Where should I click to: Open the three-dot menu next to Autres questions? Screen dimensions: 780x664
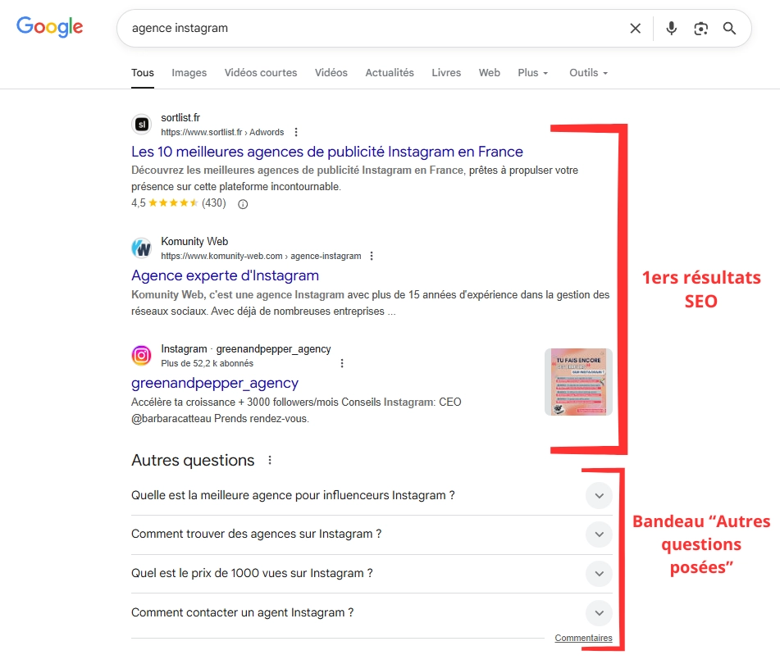point(270,460)
